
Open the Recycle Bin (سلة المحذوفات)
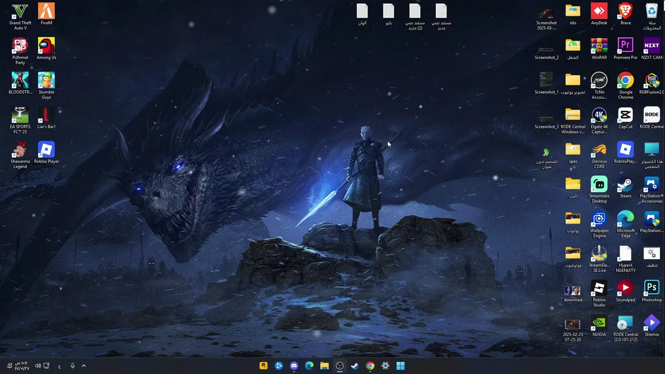pyautogui.click(x=651, y=17)
